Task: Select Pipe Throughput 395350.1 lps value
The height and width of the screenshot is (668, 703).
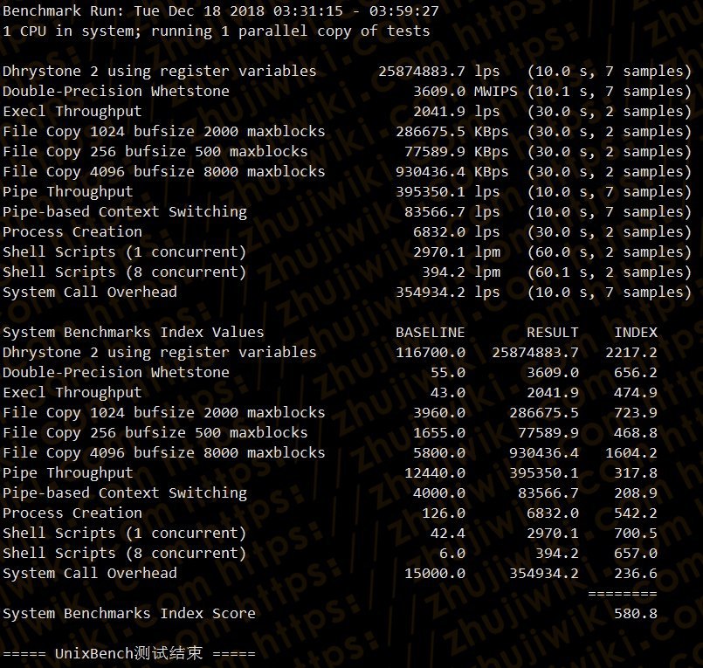Action: 447,192
